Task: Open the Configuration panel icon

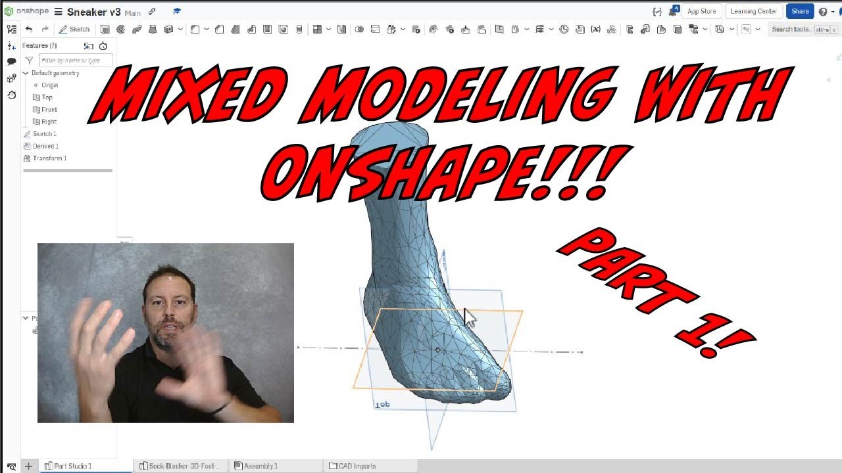Action: [x=11, y=79]
